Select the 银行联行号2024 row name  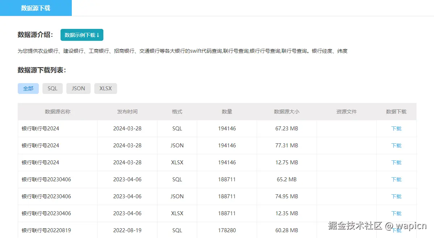coord(40,128)
